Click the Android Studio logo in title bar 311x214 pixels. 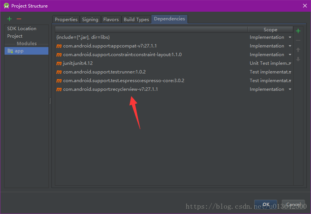point(6,6)
